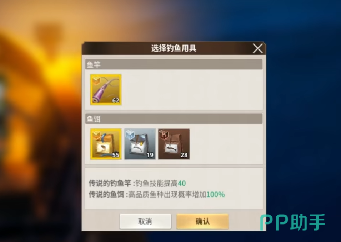Tap the B rank hexagon badge on brown bait
The width and height of the screenshot is (341, 242).
[x=164, y=135]
